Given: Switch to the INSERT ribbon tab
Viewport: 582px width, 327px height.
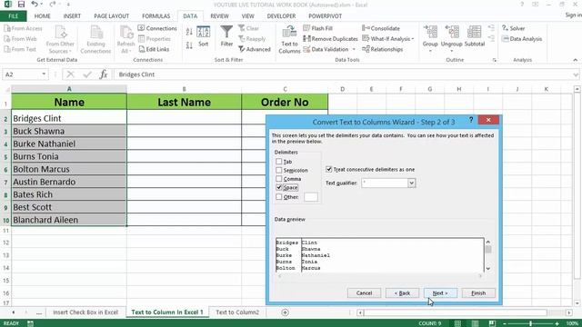Looking at the screenshot, I should point(72,16).
